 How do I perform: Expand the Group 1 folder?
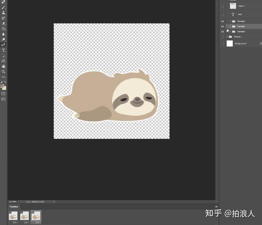227,37
